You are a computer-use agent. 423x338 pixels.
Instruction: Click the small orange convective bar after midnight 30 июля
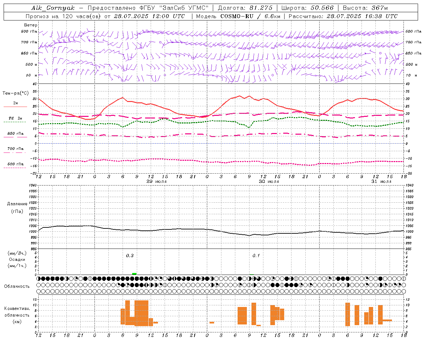click(212, 322)
